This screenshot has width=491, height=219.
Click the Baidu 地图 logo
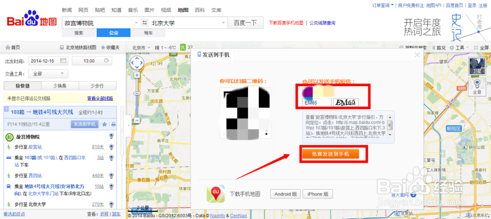(x=32, y=19)
